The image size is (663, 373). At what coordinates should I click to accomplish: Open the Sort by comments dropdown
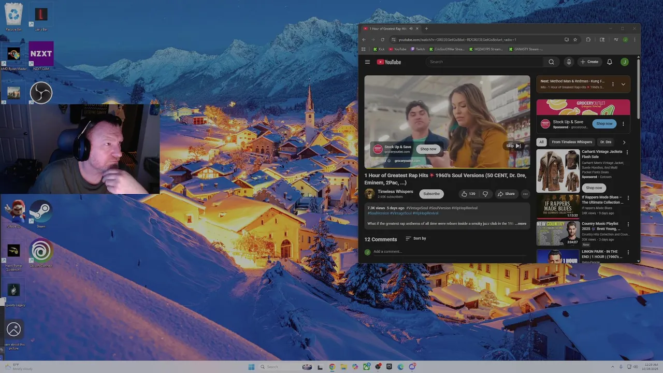(416, 238)
